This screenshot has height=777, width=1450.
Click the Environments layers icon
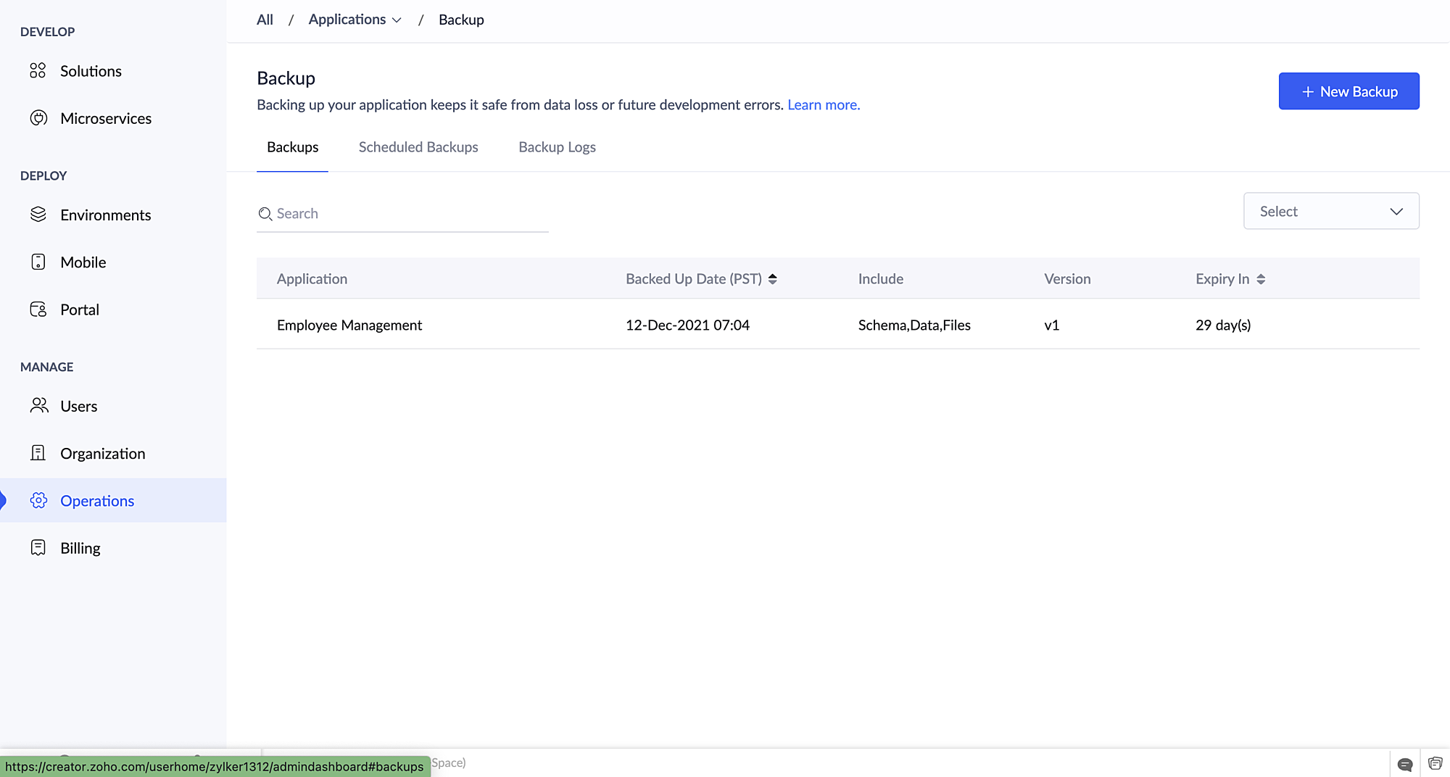[x=38, y=215]
